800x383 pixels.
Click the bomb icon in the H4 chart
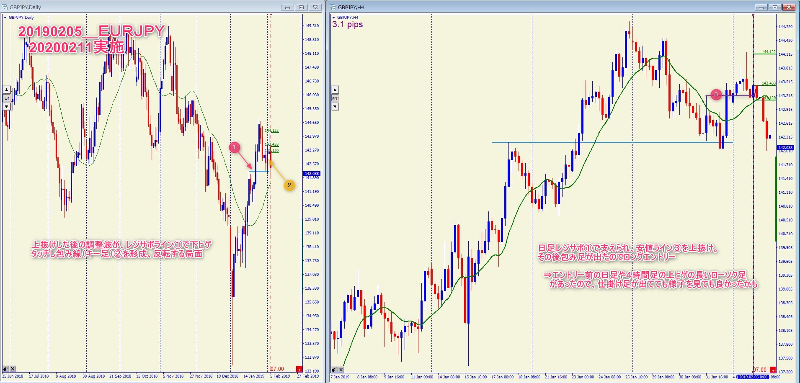click(334, 370)
